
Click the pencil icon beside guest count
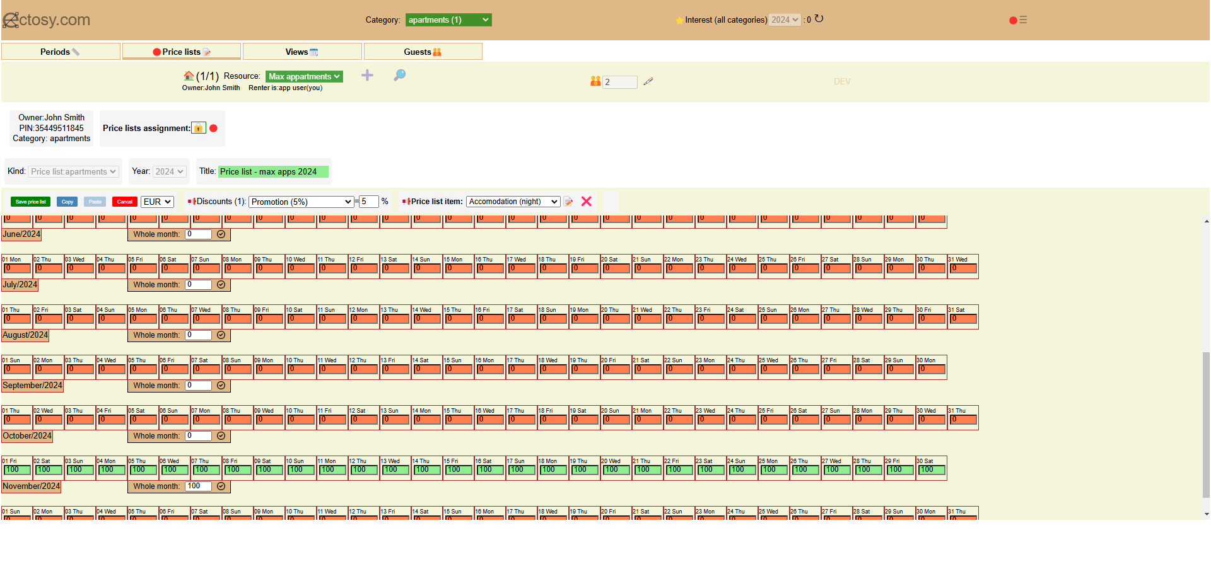point(648,82)
